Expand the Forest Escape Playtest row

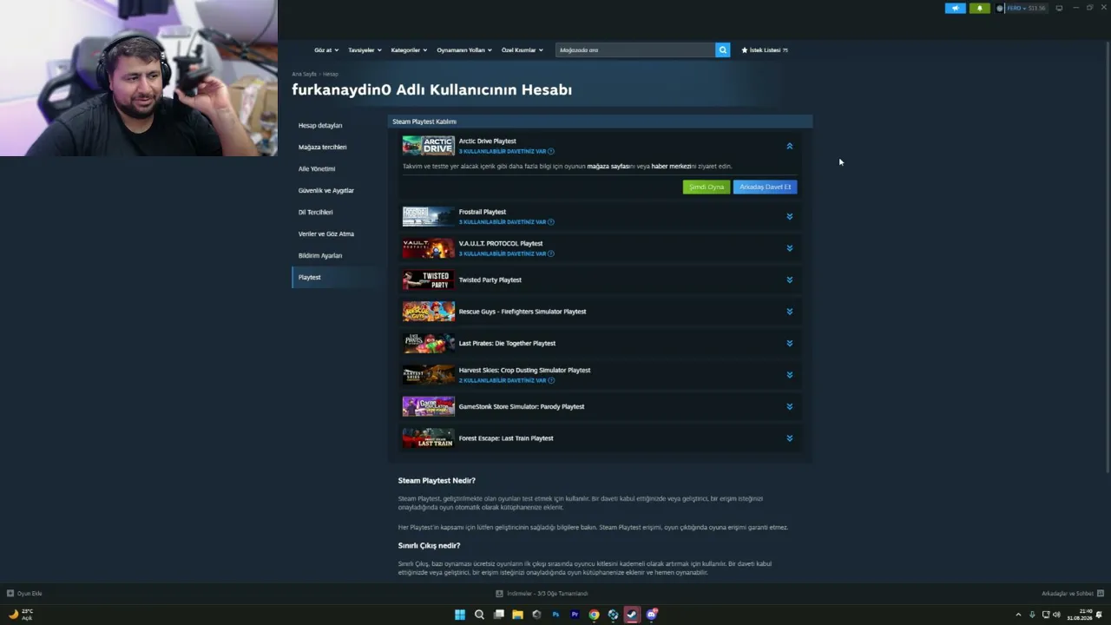pyautogui.click(x=789, y=438)
